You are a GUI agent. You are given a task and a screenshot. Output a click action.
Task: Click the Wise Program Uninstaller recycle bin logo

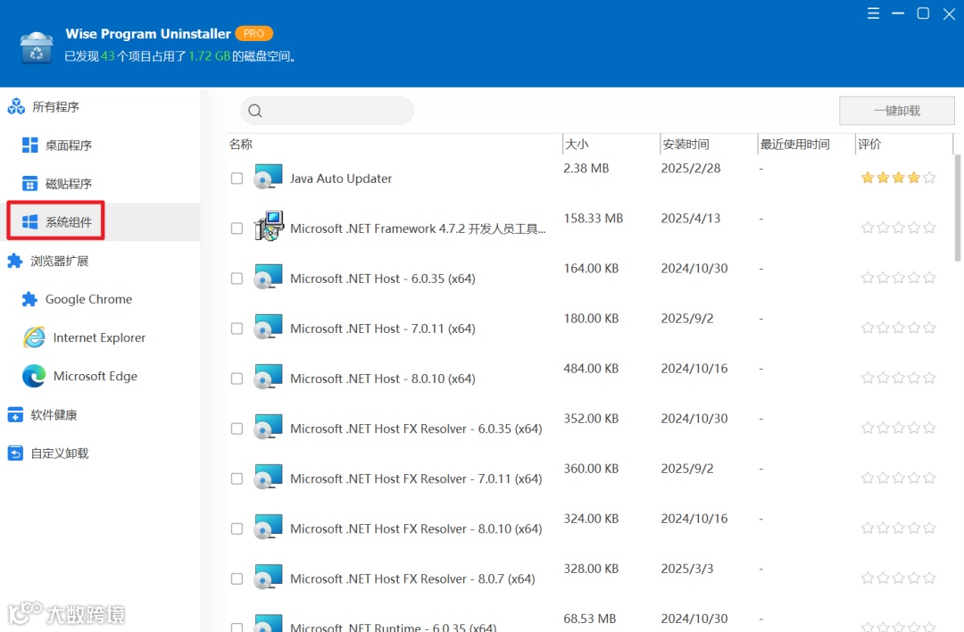[x=37, y=47]
